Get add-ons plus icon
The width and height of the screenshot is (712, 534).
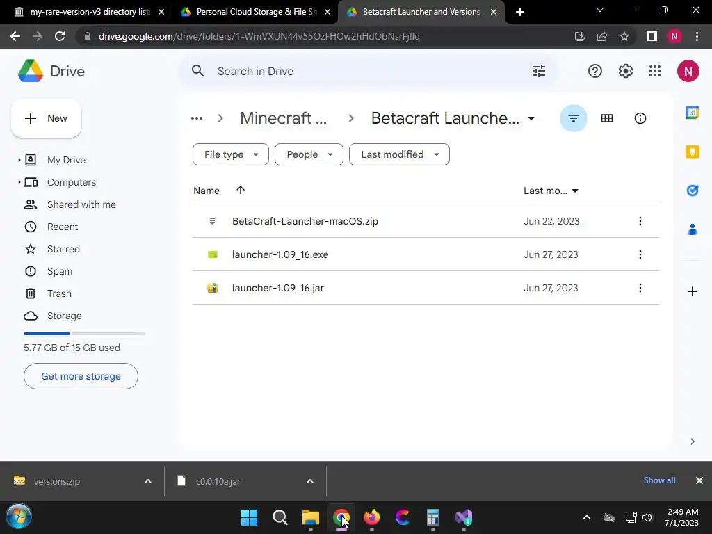tap(692, 291)
